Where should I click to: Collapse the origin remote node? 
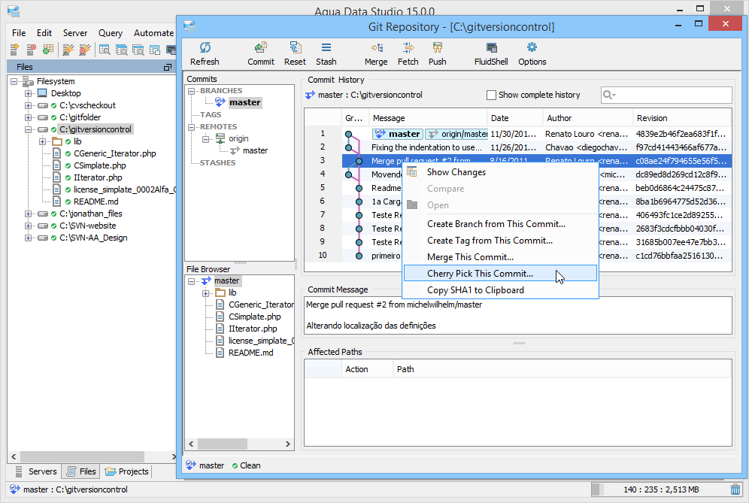(206, 138)
